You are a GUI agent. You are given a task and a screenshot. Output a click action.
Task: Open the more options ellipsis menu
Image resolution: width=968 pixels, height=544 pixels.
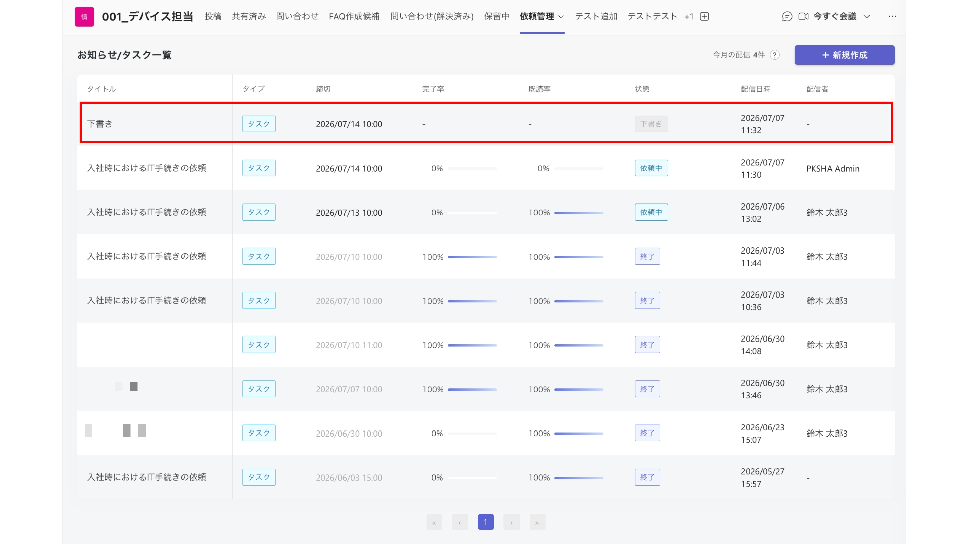coord(892,16)
